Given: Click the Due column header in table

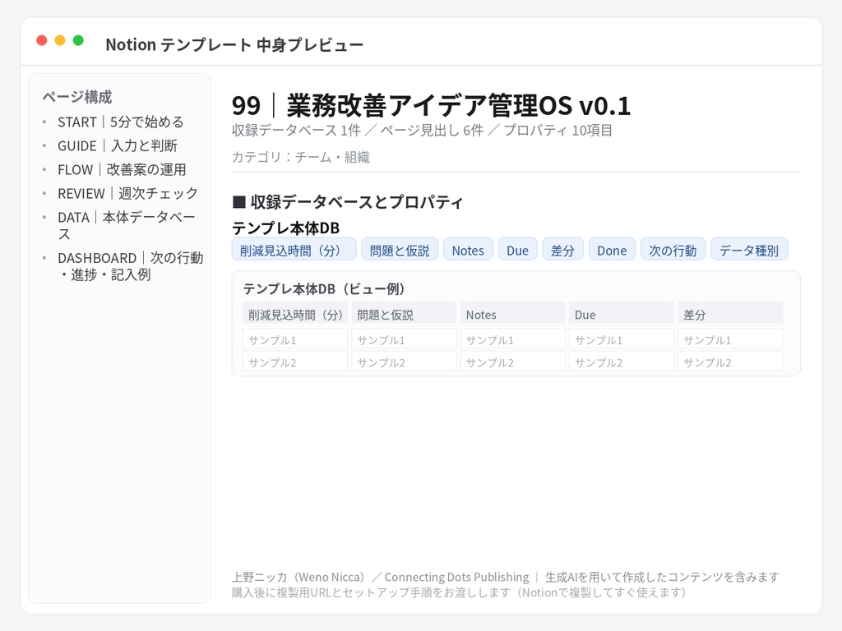Looking at the screenshot, I should coord(622,315).
